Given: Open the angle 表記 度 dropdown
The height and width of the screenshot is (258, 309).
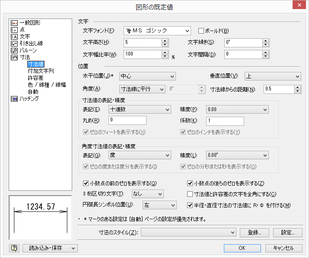Looking at the screenshot, I should click(x=140, y=155).
